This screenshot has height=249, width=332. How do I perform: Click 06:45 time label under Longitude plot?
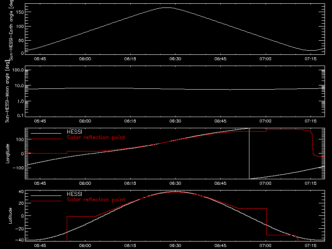(220, 183)
